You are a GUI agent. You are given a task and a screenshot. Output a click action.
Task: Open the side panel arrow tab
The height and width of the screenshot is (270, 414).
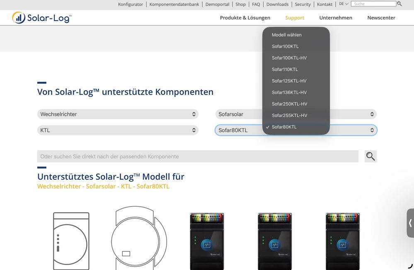coord(410,223)
